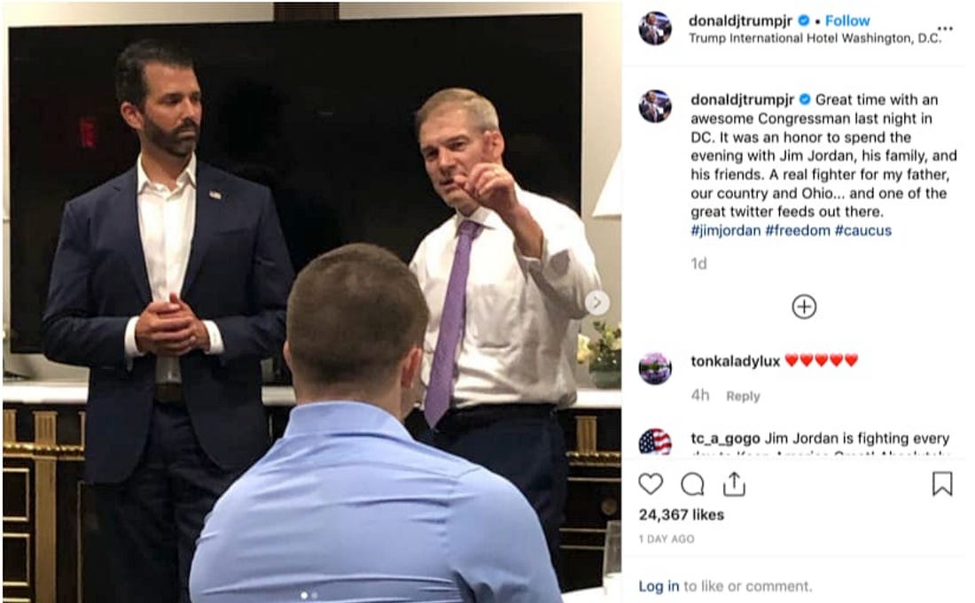Advance to the next photo with carousel arrow
This screenshot has width=975, height=603.
click(597, 303)
